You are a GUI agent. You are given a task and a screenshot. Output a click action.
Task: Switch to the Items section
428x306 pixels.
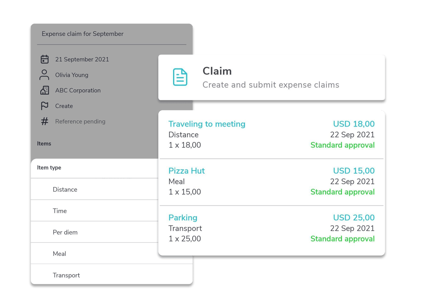coord(44,143)
